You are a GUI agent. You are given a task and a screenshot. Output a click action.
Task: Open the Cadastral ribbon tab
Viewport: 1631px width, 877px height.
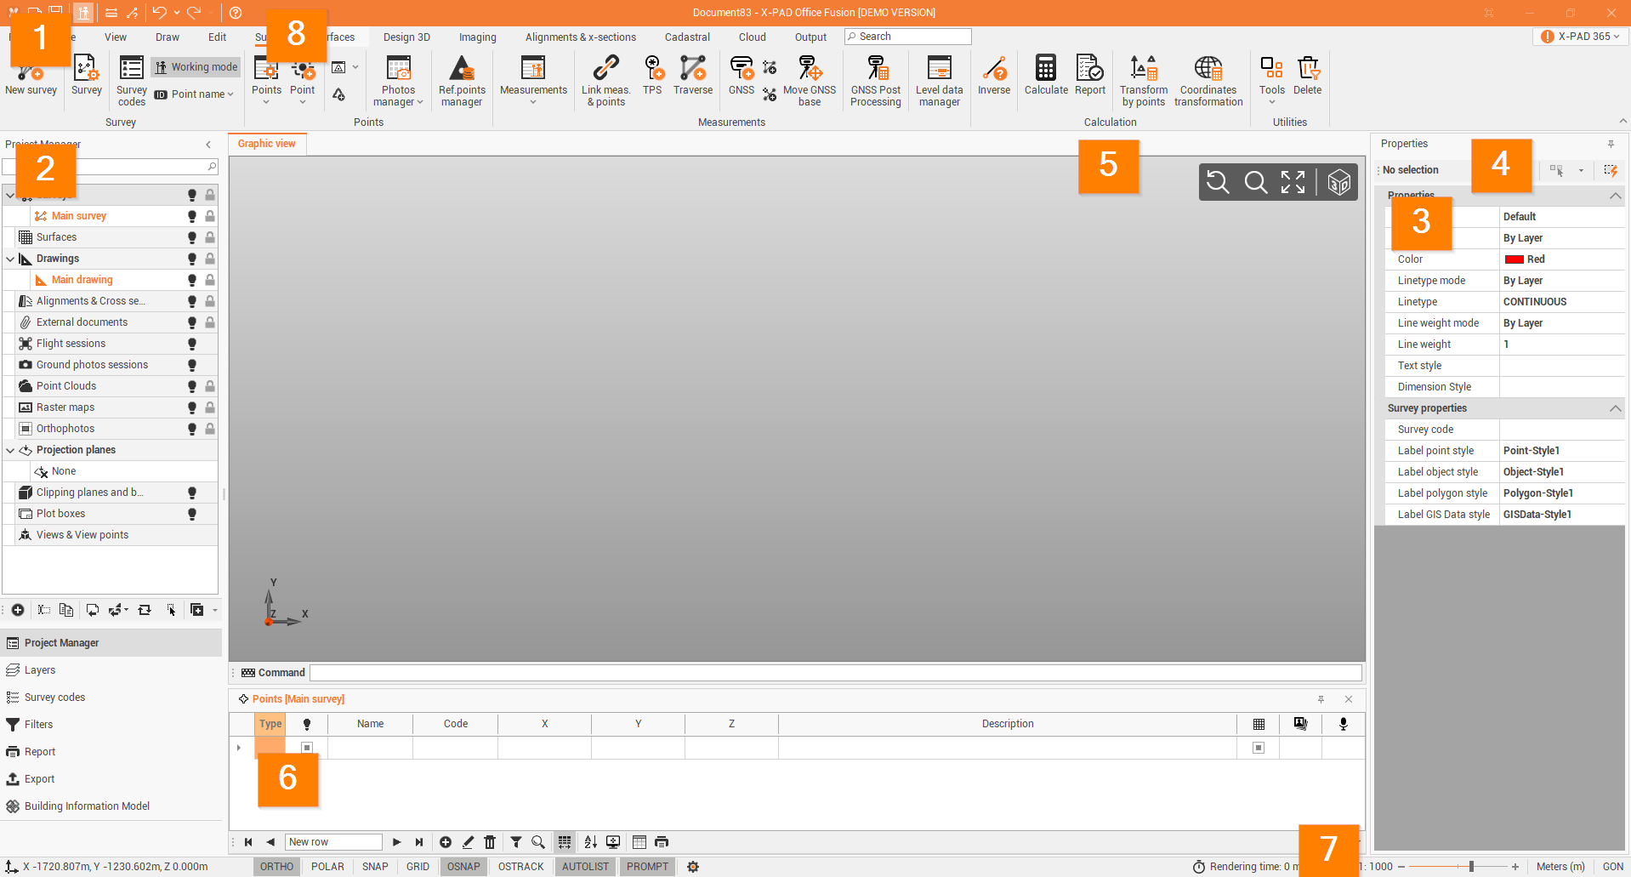pos(687,37)
